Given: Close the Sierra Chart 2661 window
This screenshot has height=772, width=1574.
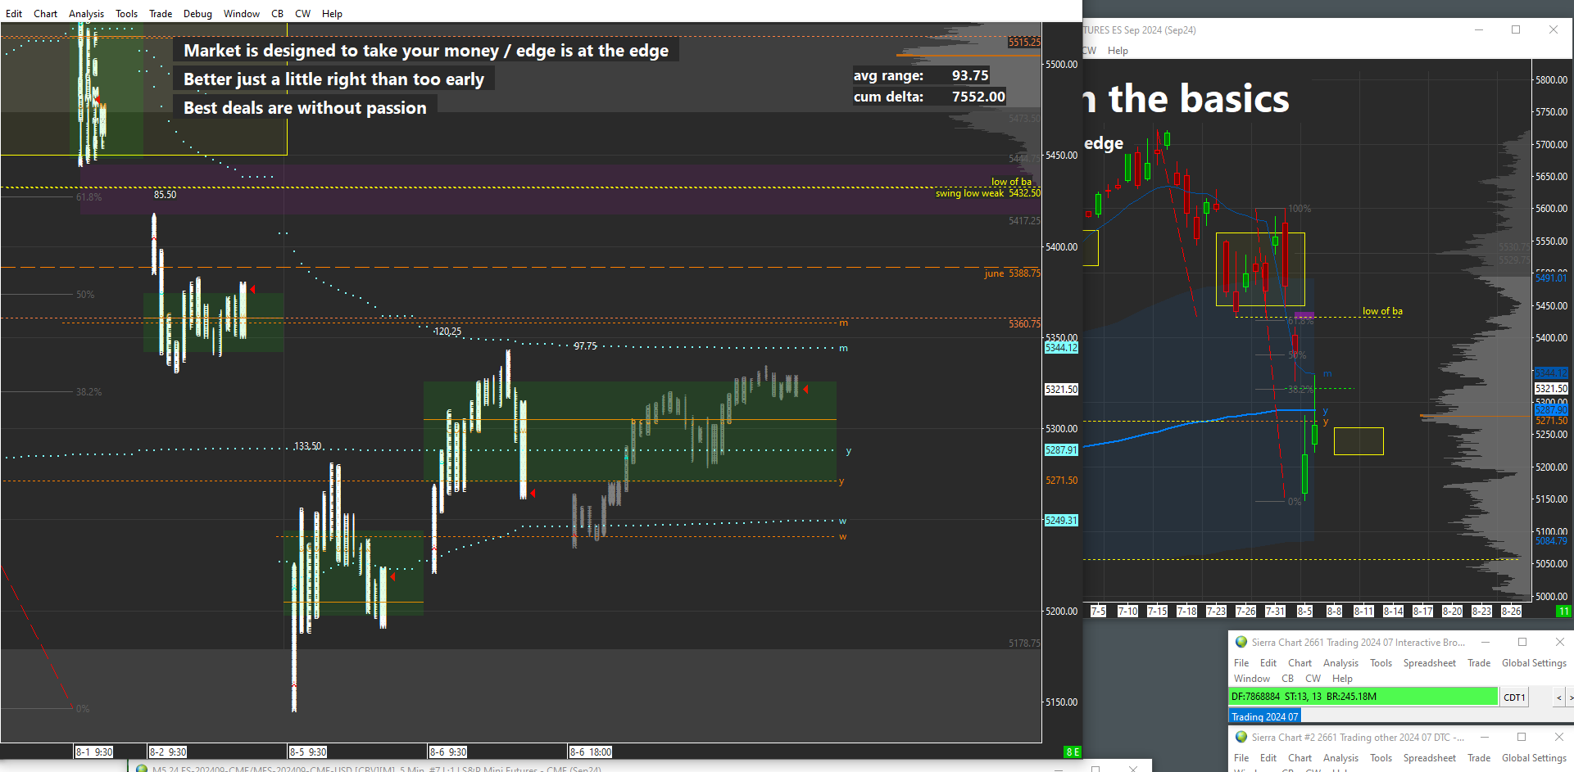Looking at the screenshot, I should tap(1560, 643).
